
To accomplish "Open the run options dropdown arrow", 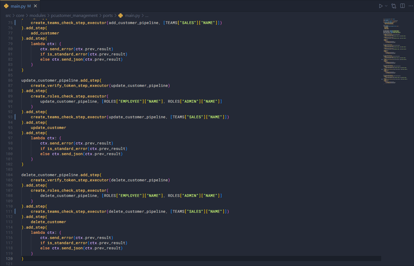I will 386,6.
